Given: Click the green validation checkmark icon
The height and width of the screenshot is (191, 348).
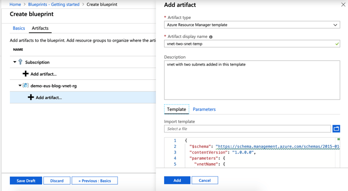Looking at the screenshot, I should (x=337, y=44).
